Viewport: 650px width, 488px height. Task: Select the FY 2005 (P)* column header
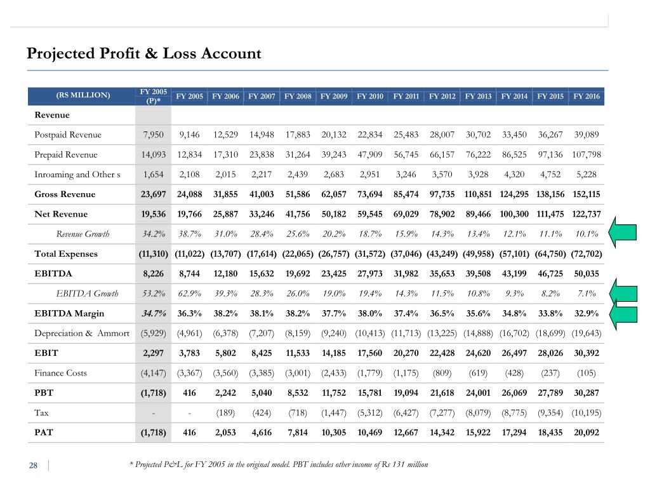click(154, 97)
